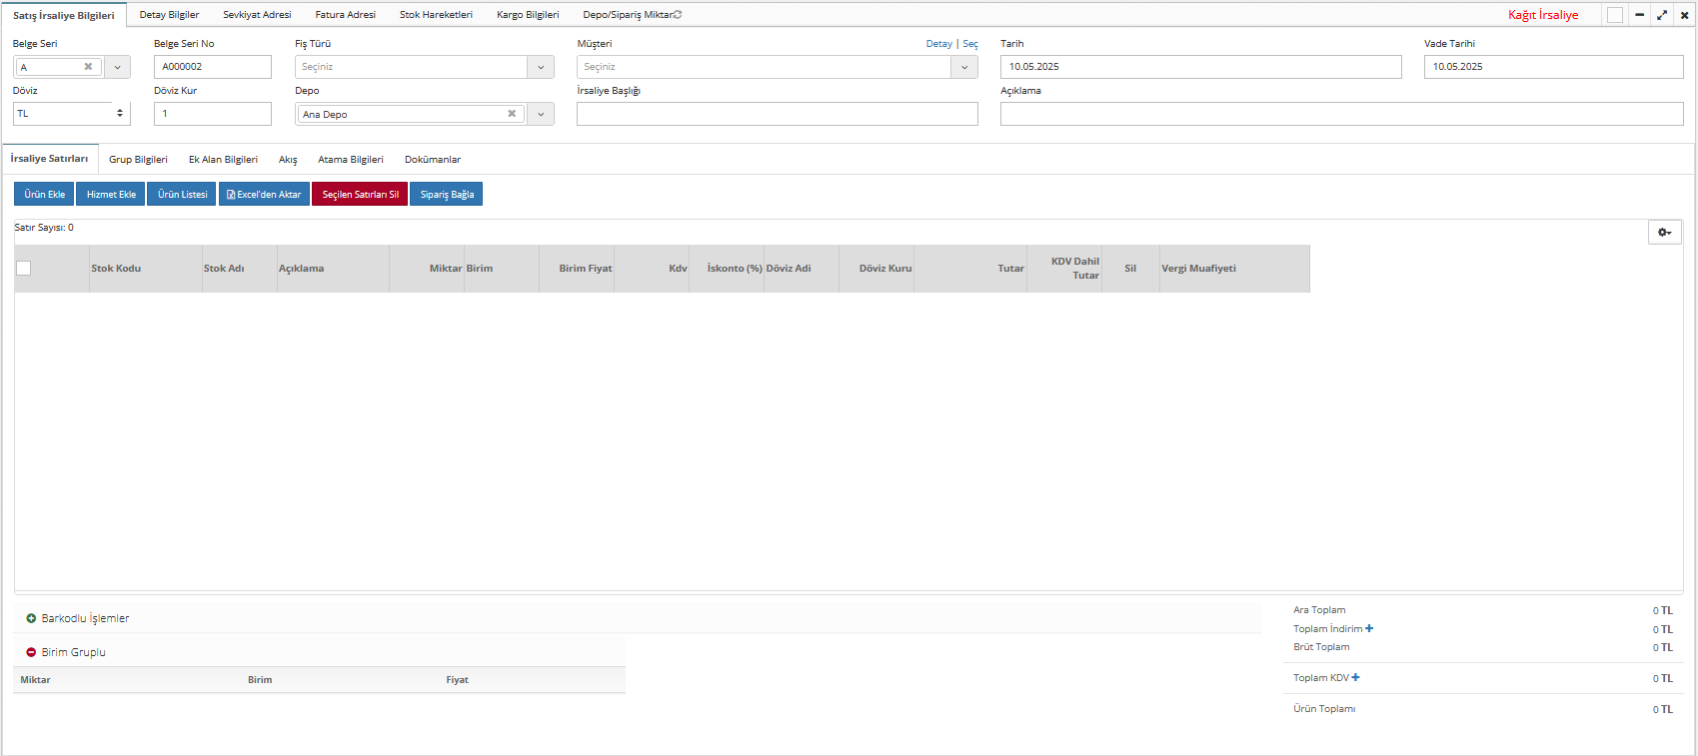Expand the Barkodlu İşlemler section
Viewport: 1698px width, 756px height.
[x=31, y=618]
